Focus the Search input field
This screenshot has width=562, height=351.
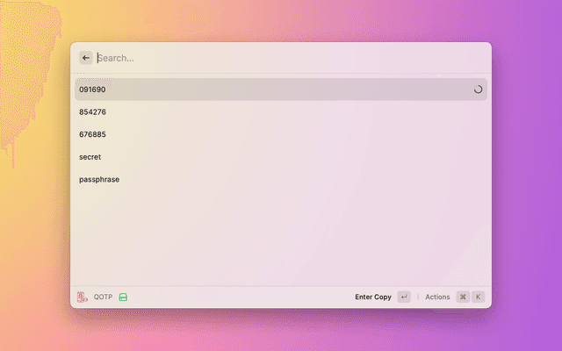(x=281, y=58)
